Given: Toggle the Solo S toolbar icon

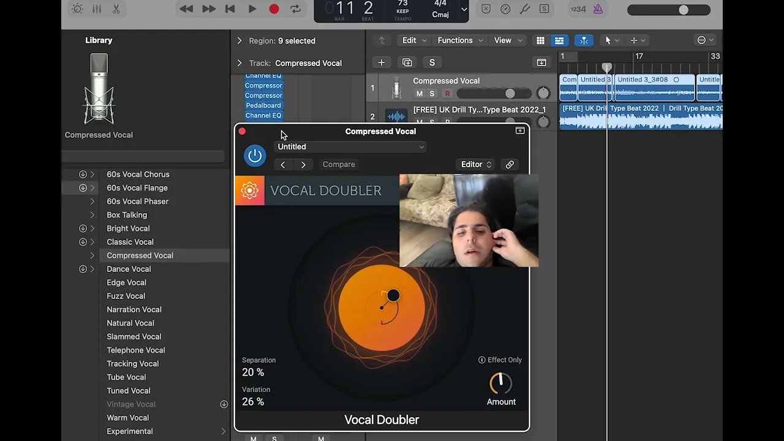Looking at the screenshot, I should point(544,9).
